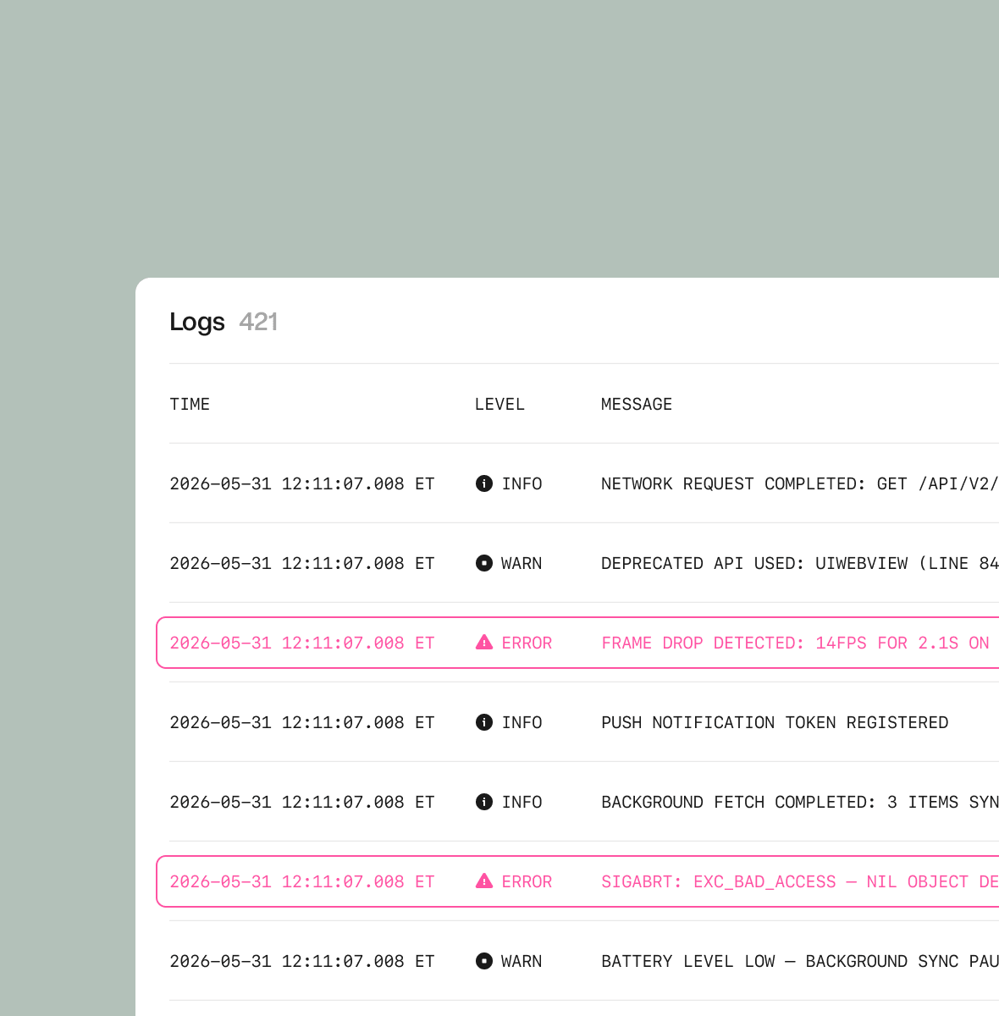Screen dimensions: 999x1016
Task: Select the Background Fetch Completed message
Action: point(800,802)
